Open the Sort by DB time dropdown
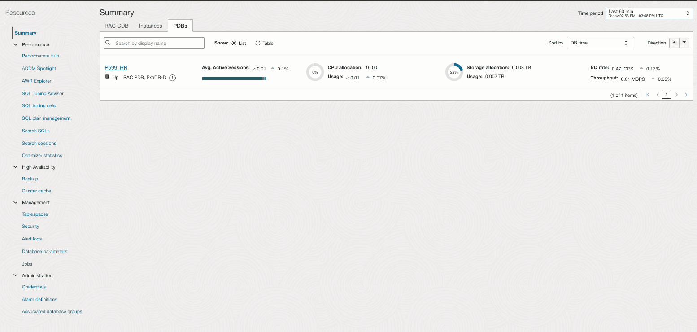Screen dimensions: 697x332 click(x=601, y=43)
